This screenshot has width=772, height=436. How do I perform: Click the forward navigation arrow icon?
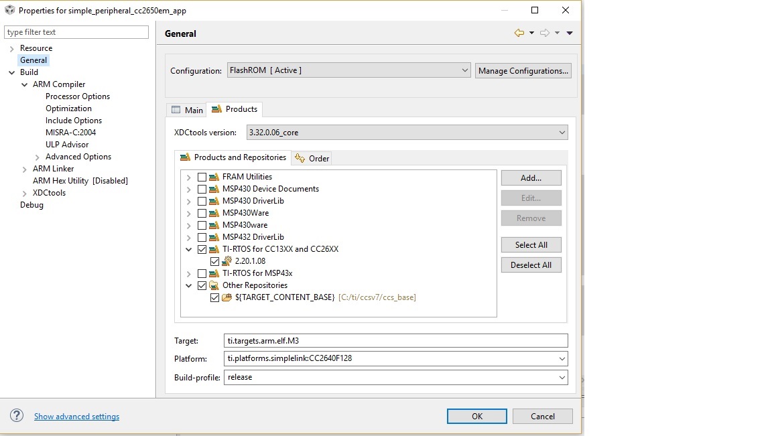[x=545, y=33]
